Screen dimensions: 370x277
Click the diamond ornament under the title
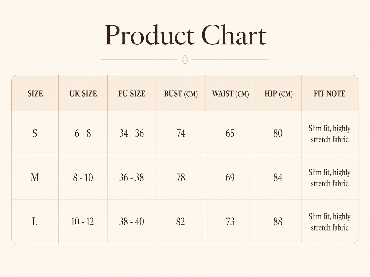tap(185, 60)
